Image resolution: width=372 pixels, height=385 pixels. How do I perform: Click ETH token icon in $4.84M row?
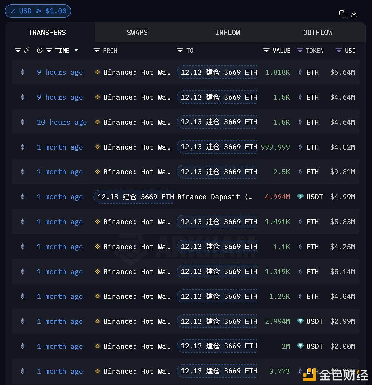coord(300,296)
